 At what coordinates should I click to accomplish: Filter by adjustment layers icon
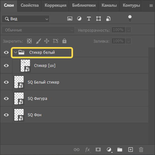click(79, 19)
